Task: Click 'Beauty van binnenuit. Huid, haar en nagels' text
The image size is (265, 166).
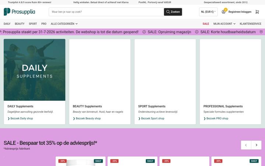Action: (98, 112)
